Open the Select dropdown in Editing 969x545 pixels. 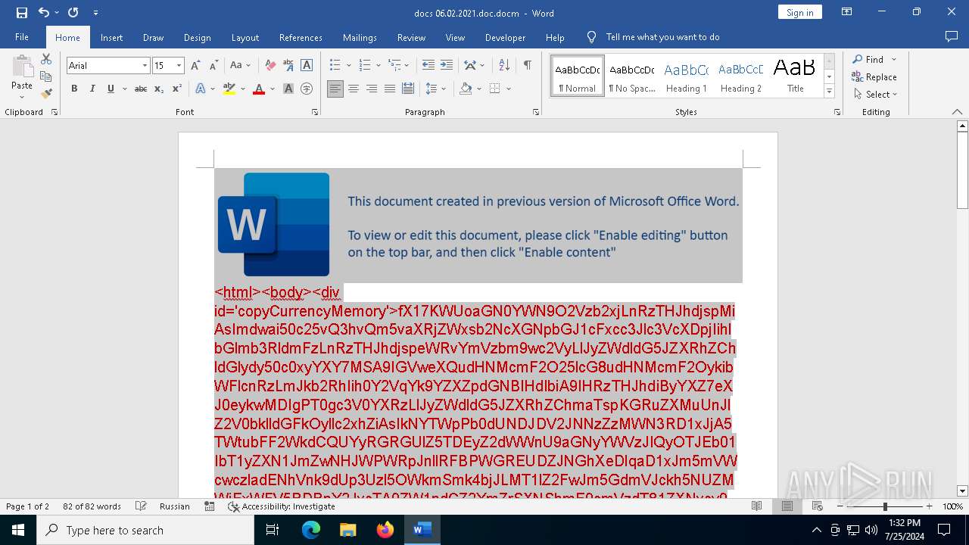pyautogui.click(x=876, y=95)
